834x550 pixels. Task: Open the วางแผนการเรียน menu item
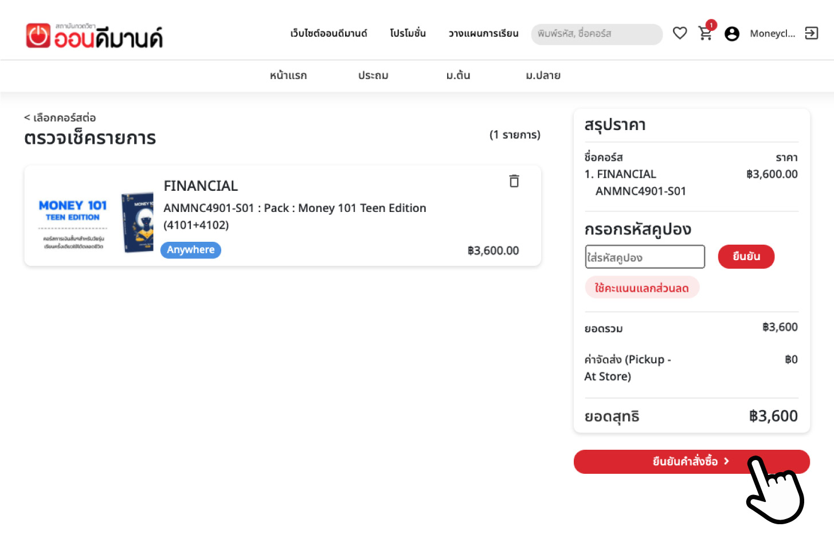point(483,34)
